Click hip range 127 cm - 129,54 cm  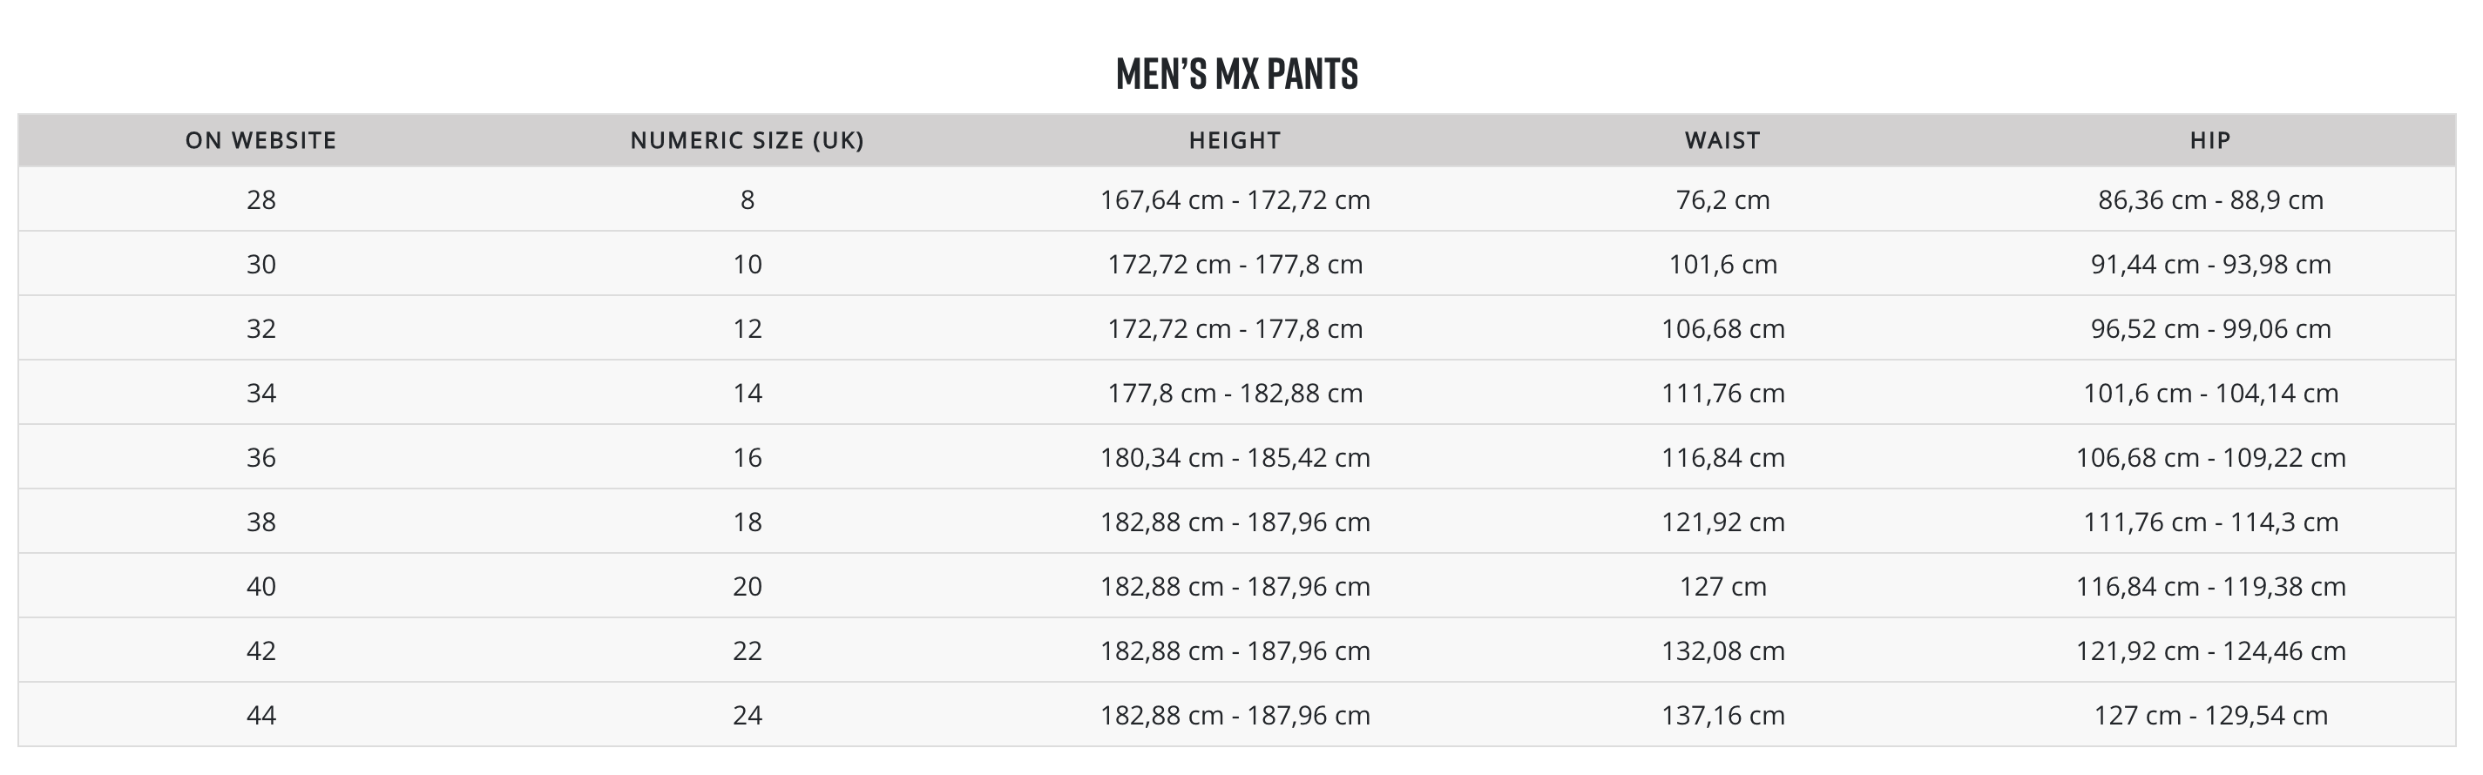coord(2210,715)
